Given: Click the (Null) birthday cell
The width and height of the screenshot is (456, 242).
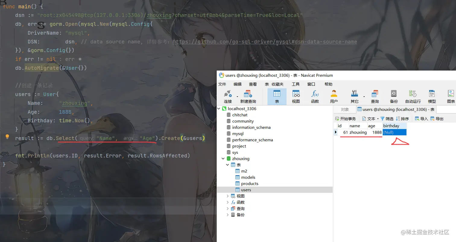Looking at the screenshot, I should [x=394, y=132].
